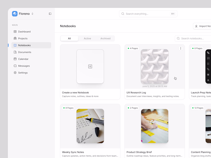Focus the Search everything field

point(148,14)
